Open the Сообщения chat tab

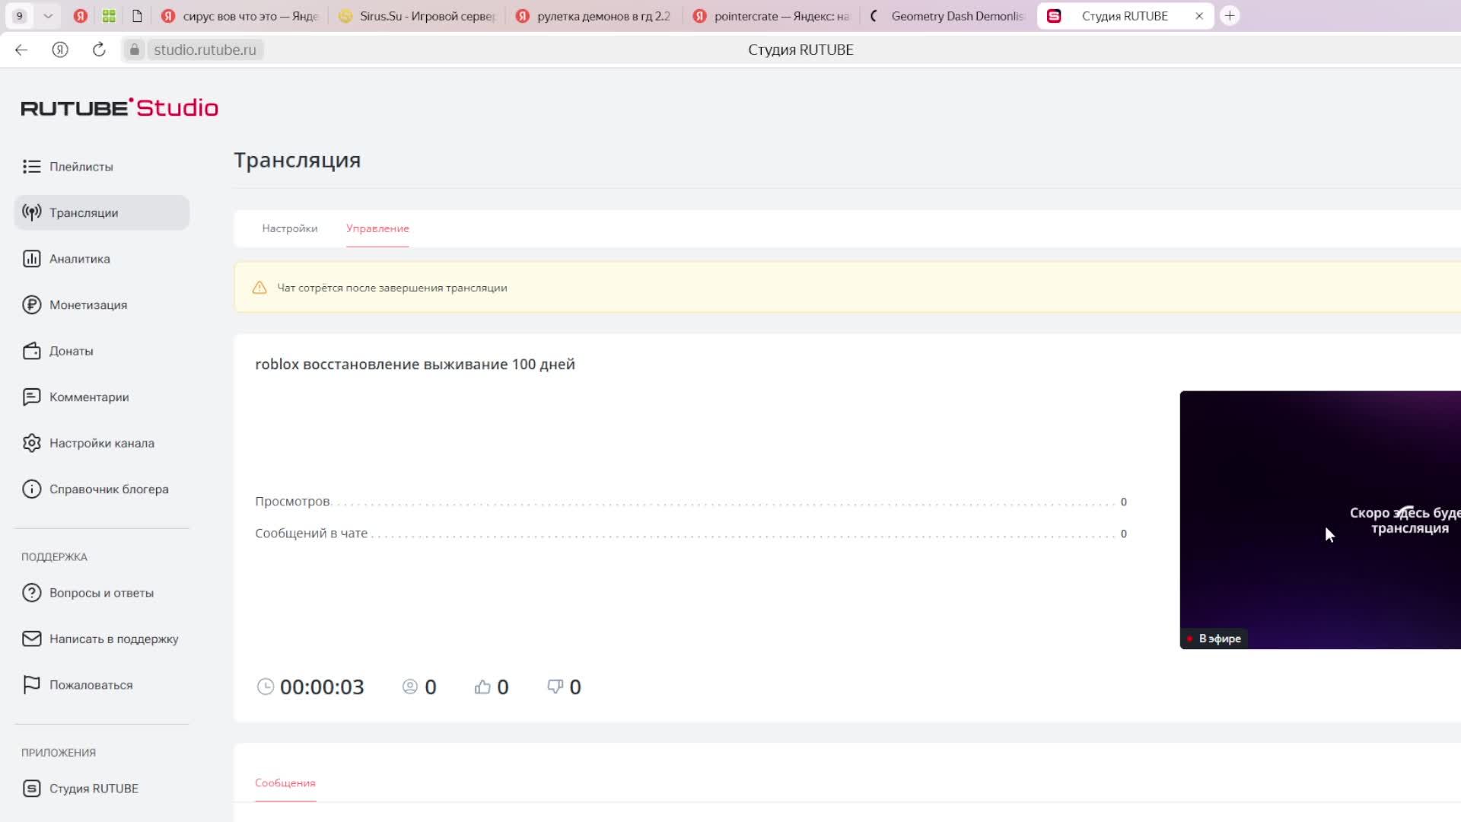coord(285,783)
